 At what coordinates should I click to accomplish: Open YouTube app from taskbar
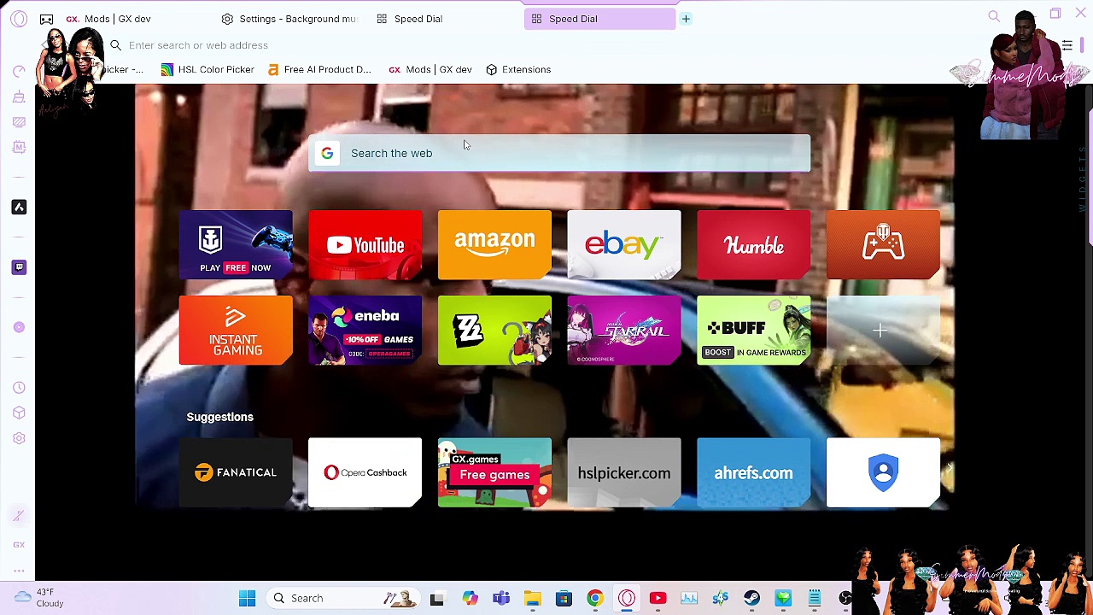pos(658,598)
